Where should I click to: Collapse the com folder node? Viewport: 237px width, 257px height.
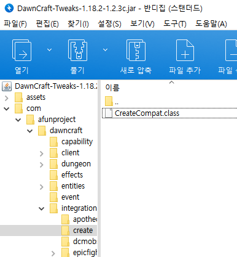tap(7, 108)
